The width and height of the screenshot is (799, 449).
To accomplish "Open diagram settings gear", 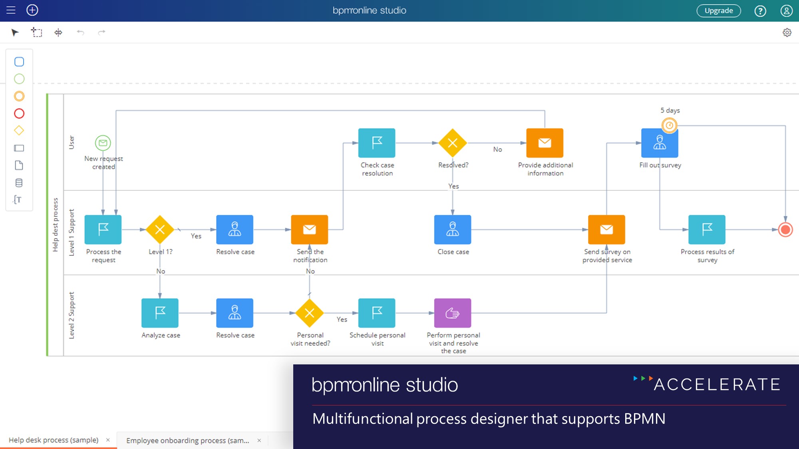I will click(x=787, y=32).
